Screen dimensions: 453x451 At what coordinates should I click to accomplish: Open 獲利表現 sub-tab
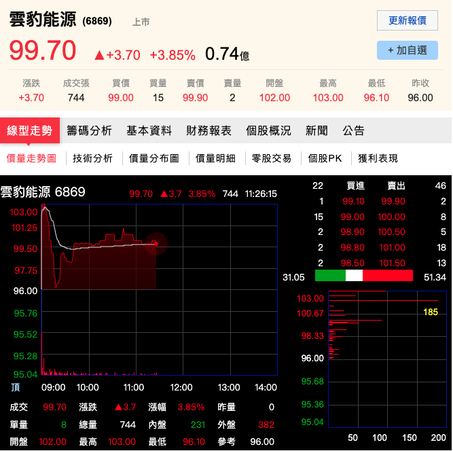tap(378, 158)
